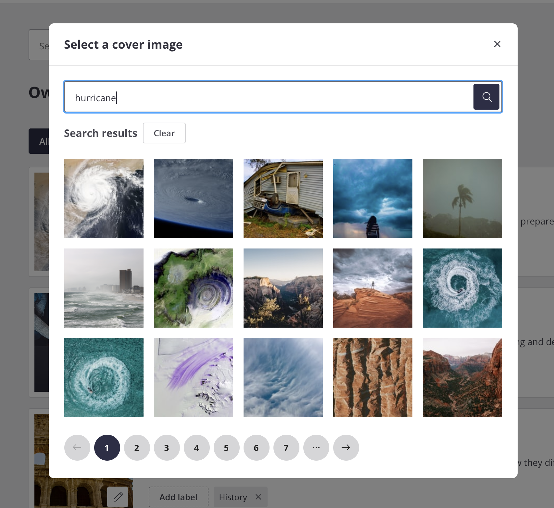
Task: Go to previous results page arrow
Action: click(x=77, y=448)
